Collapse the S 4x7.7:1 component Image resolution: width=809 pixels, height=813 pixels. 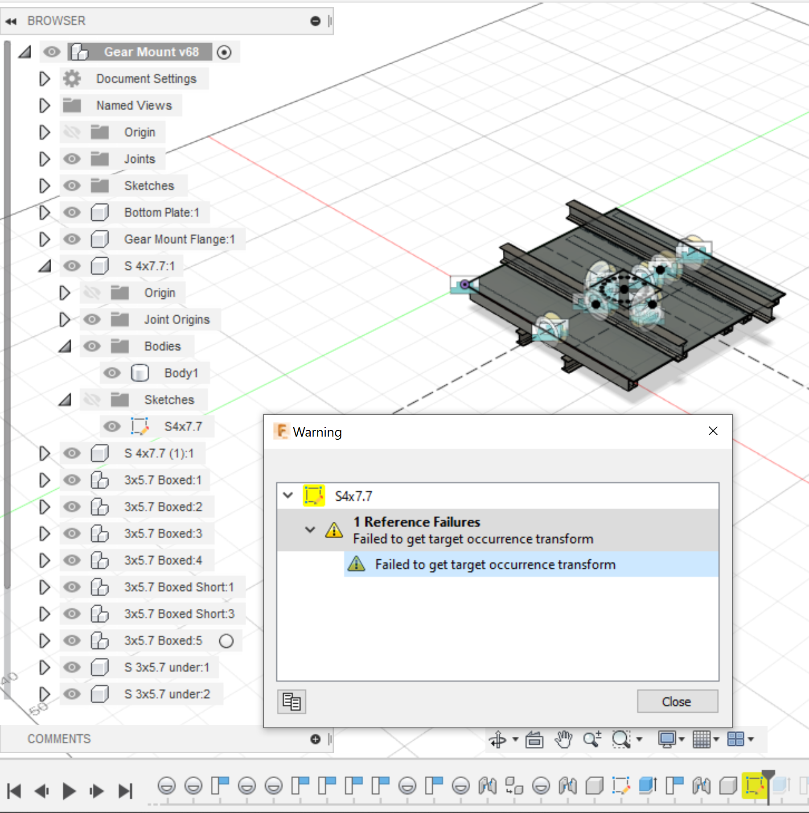click(x=45, y=266)
